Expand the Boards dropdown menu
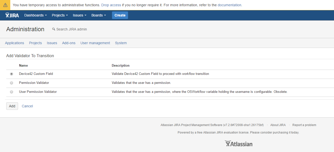Image resolution: width=334 pixels, height=152 pixels. [x=99, y=15]
